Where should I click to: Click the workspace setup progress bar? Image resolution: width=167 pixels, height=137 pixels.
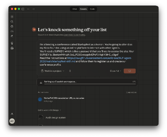tap(90, 84)
